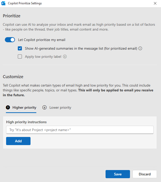Click the "Apply low priority label" text
This screenshot has width=161, height=182.
click(43, 57)
